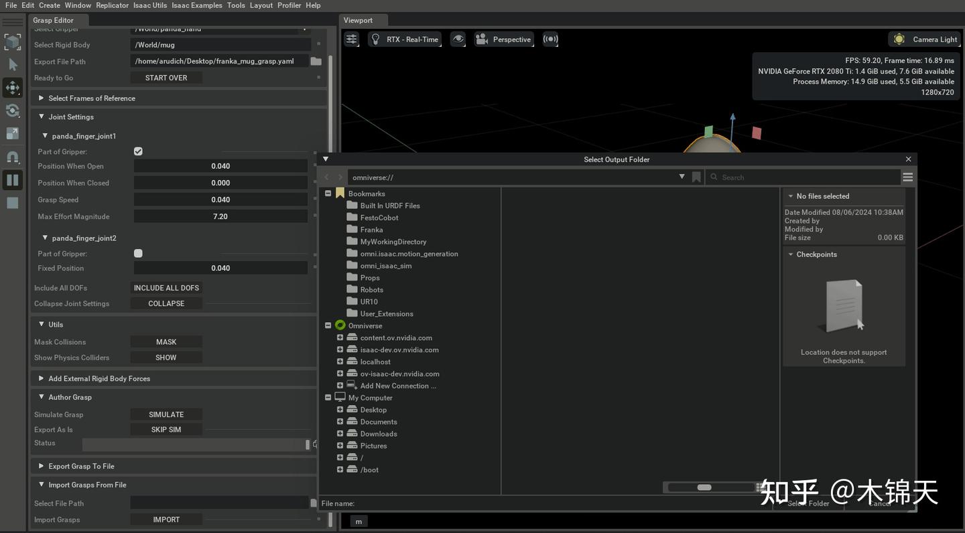Image resolution: width=965 pixels, height=533 pixels.
Task: Click the eye visibility icon in the viewport toolbar
Action: tap(458, 39)
